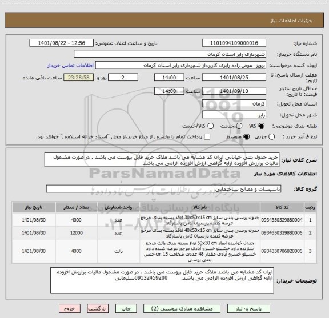Viewport: 329px width, 318px height.
Task: Click product code 093435032988006
Action: [282, 232]
